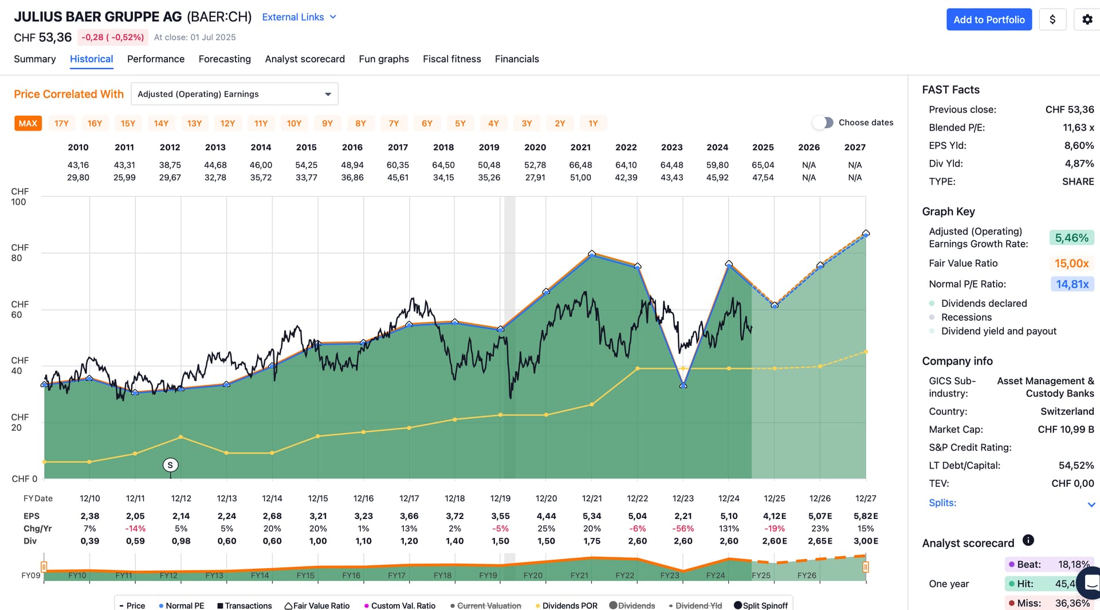Screen dimensions: 1100x610
Task: Select 4Y time range
Action: click(x=493, y=123)
